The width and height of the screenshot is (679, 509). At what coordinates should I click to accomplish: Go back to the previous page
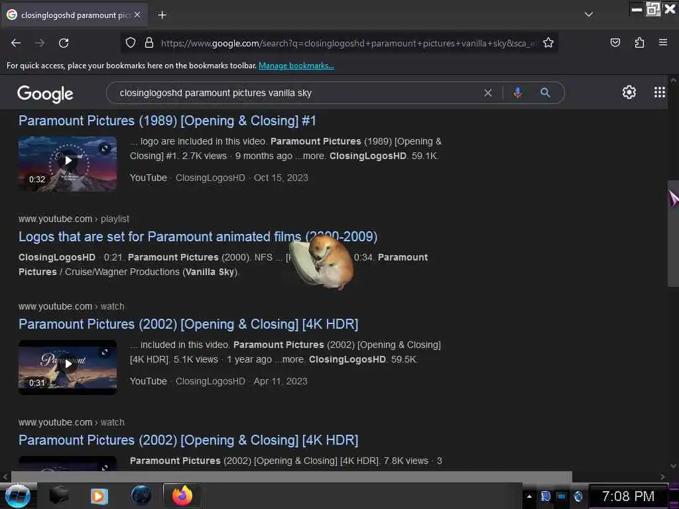coord(16,43)
